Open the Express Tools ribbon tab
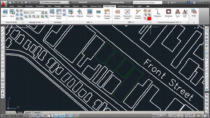210x118 pixels. [96, 6]
